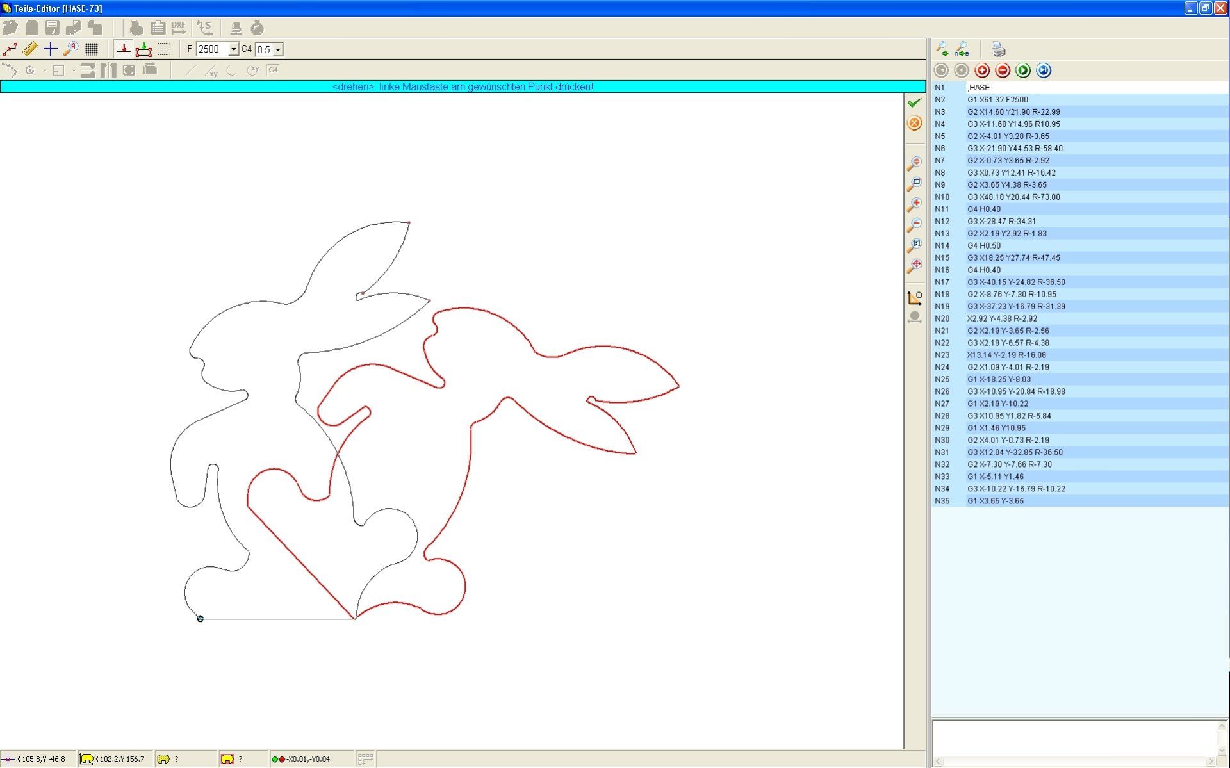Select code line N25 G1 X-18.25 Y-8.03
The height and width of the screenshot is (768, 1230).
999,379
